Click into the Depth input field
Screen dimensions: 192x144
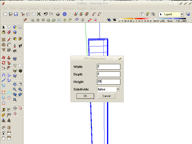109,74
